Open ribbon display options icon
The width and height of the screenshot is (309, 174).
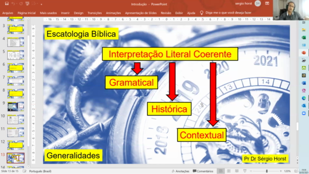point(267,3)
